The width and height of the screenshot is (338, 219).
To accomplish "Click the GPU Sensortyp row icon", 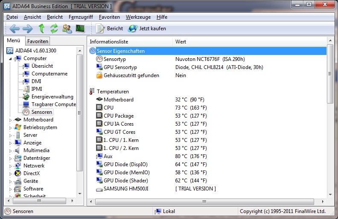I will pyautogui.click(x=99, y=67).
